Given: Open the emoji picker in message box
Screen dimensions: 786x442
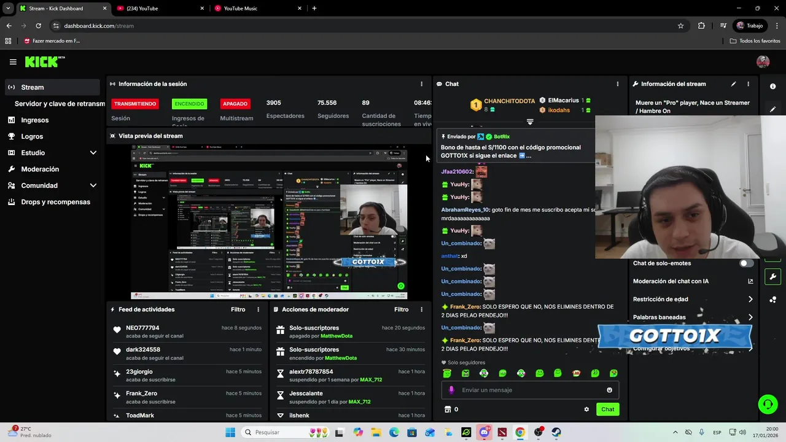Looking at the screenshot, I should 609,390.
